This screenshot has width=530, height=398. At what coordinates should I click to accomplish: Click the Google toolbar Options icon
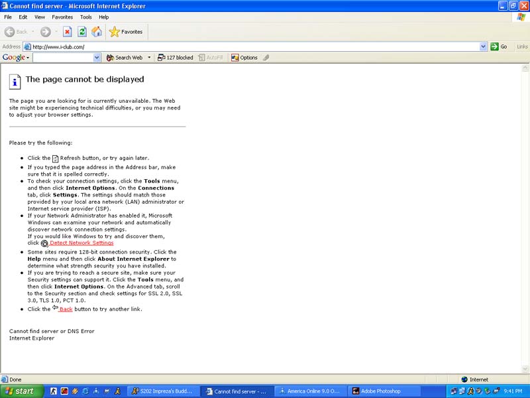tap(244, 58)
